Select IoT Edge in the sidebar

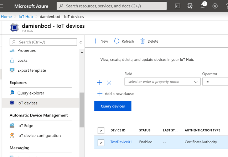point(25,126)
